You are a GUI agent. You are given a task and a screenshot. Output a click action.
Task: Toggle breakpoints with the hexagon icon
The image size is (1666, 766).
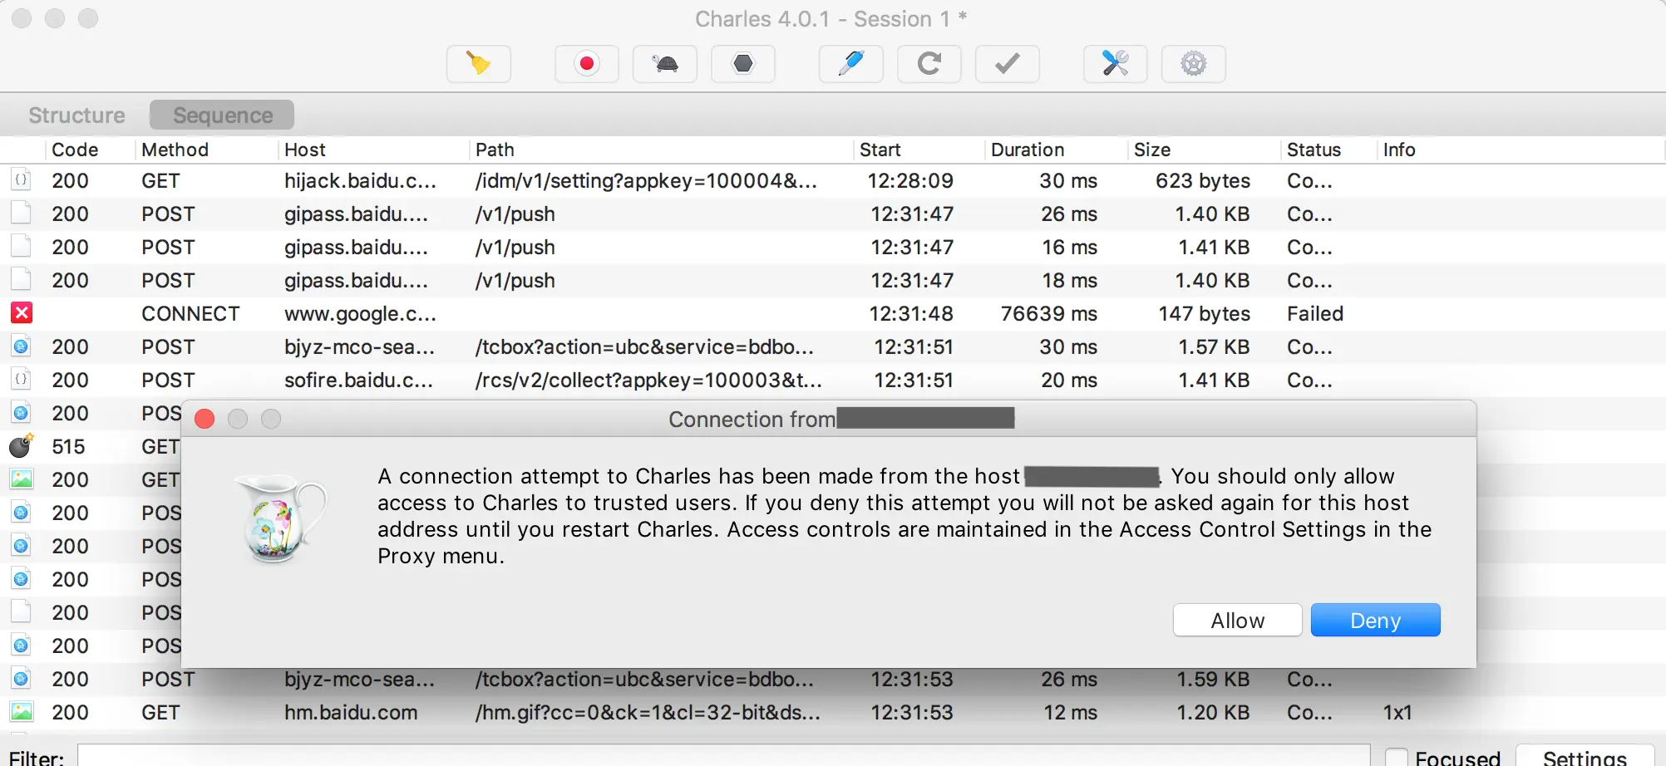click(743, 64)
